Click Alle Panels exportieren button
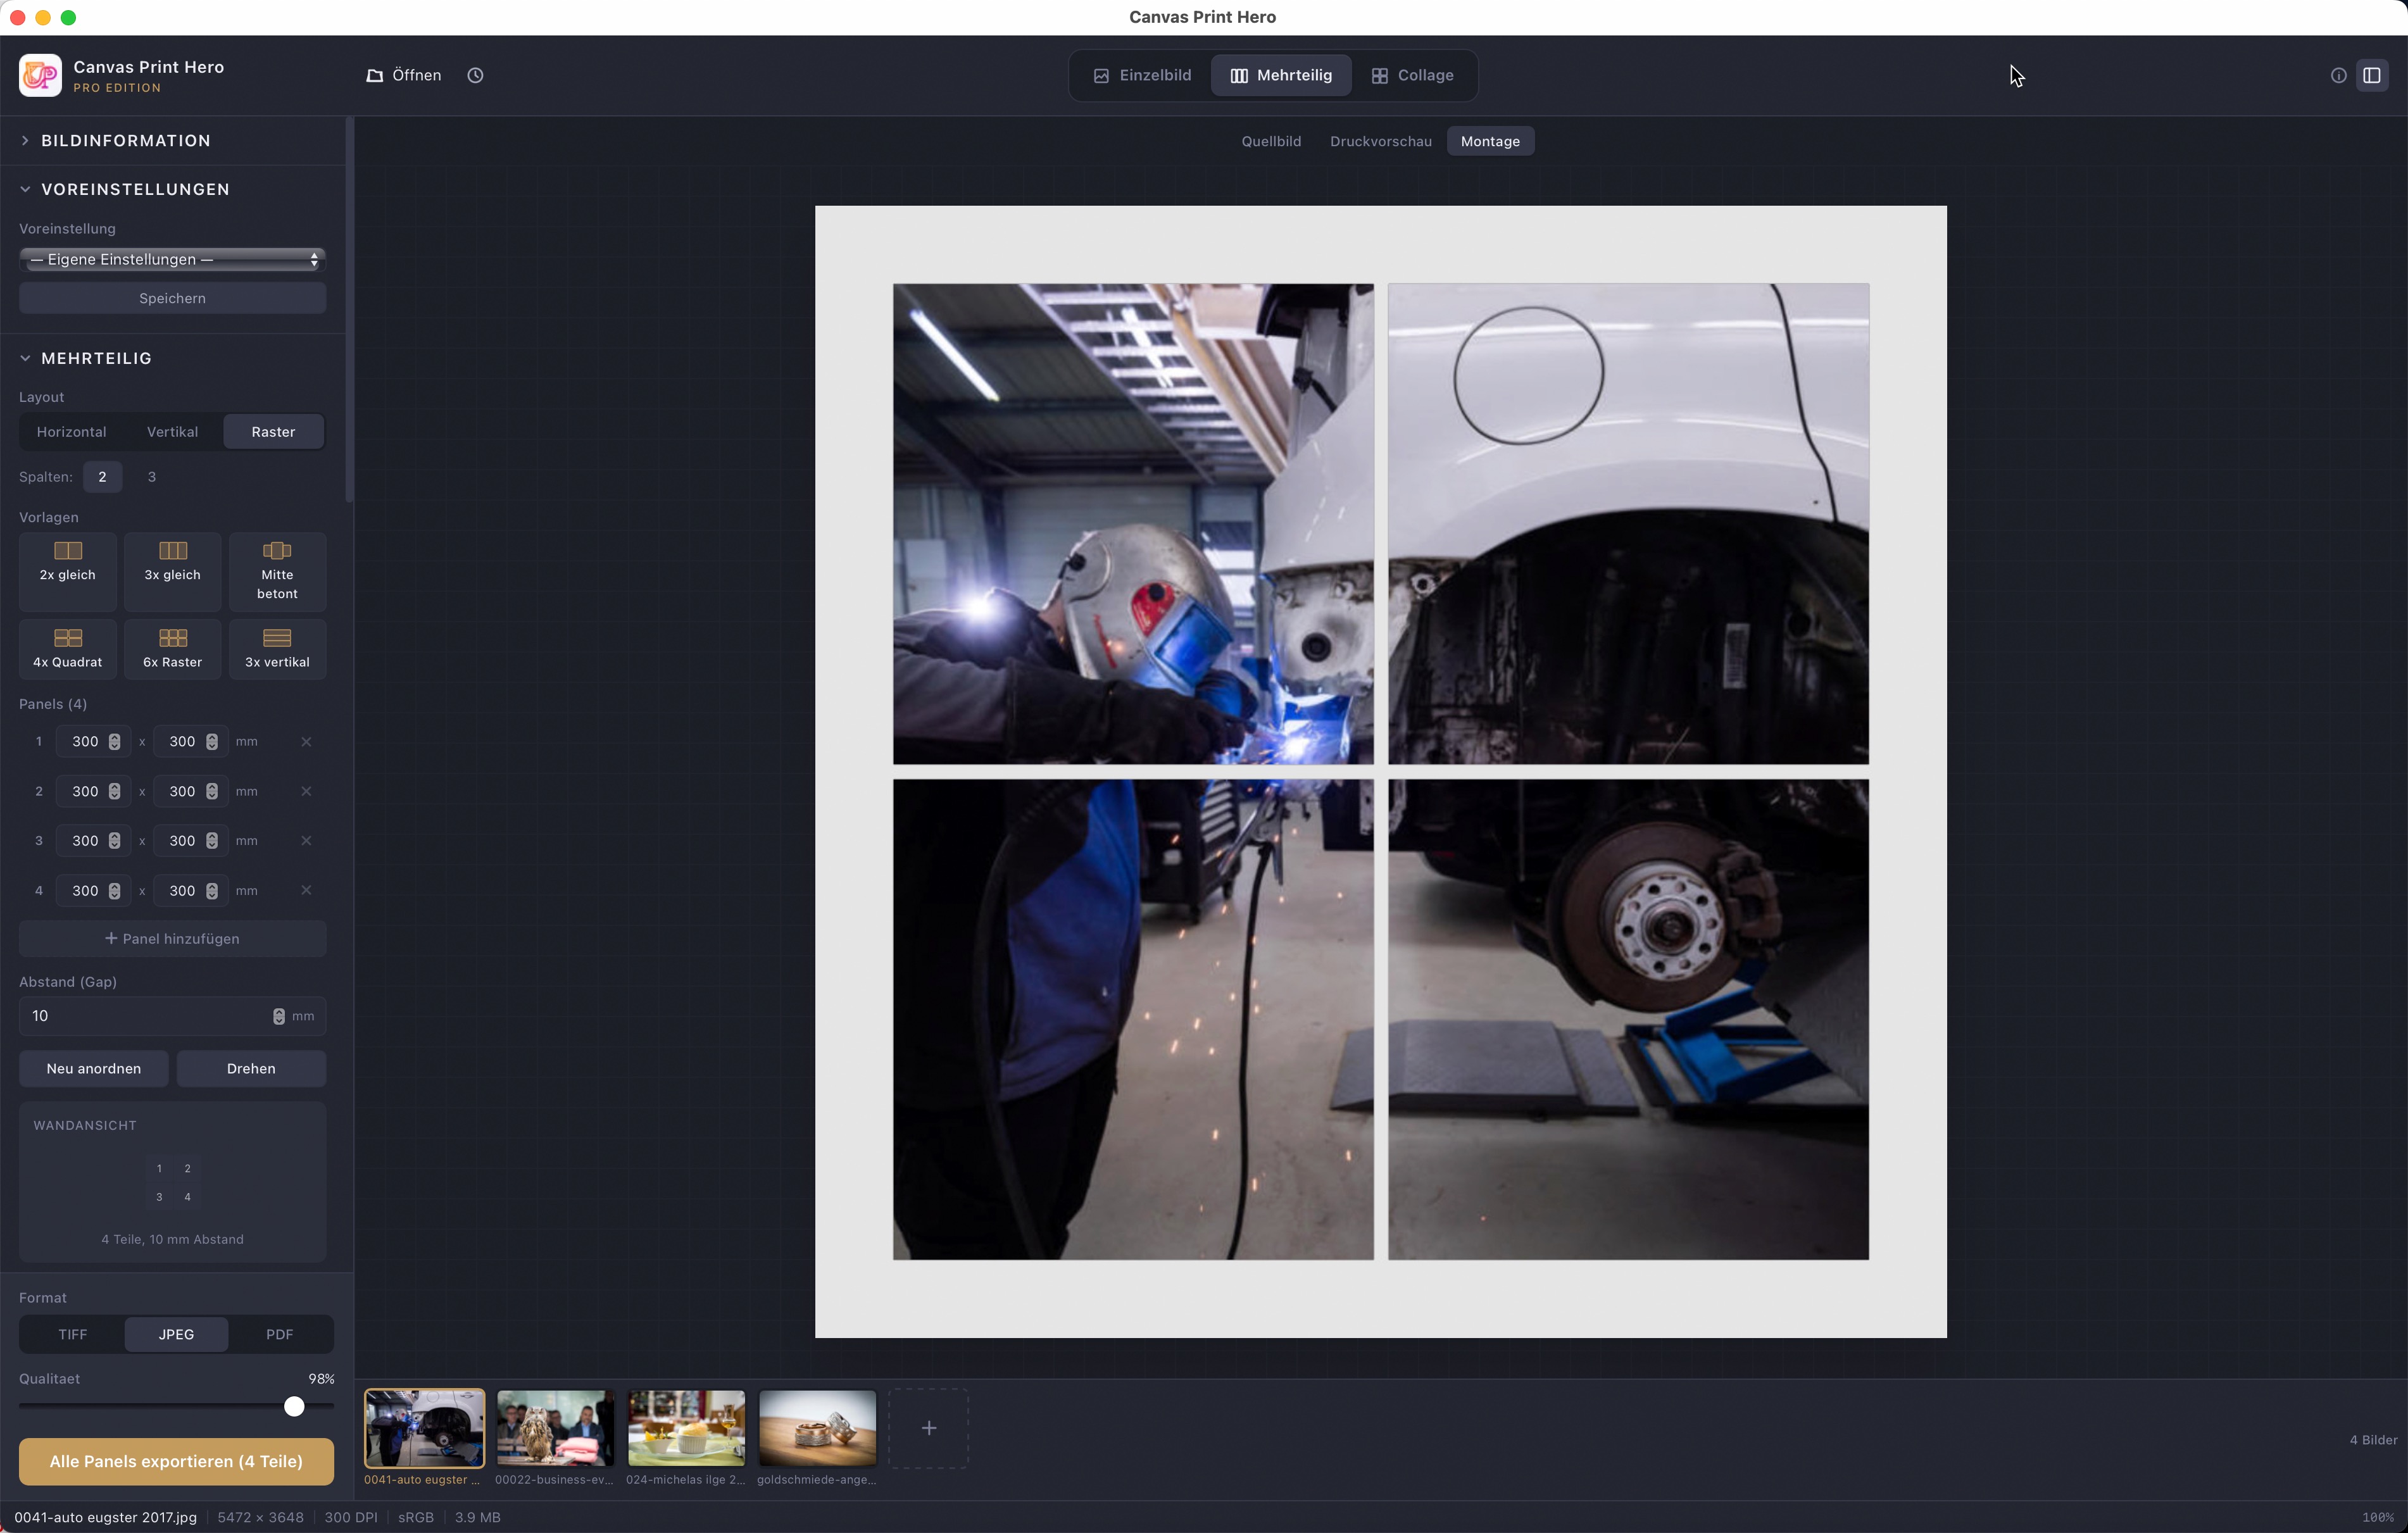 [x=176, y=1461]
